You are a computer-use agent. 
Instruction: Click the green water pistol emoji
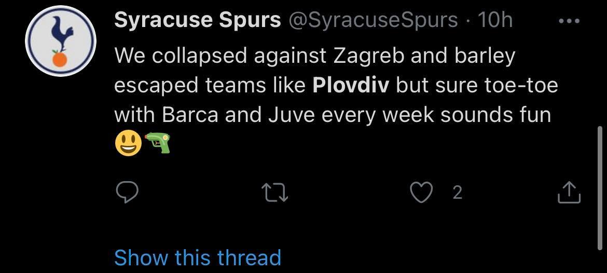click(x=157, y=143)
